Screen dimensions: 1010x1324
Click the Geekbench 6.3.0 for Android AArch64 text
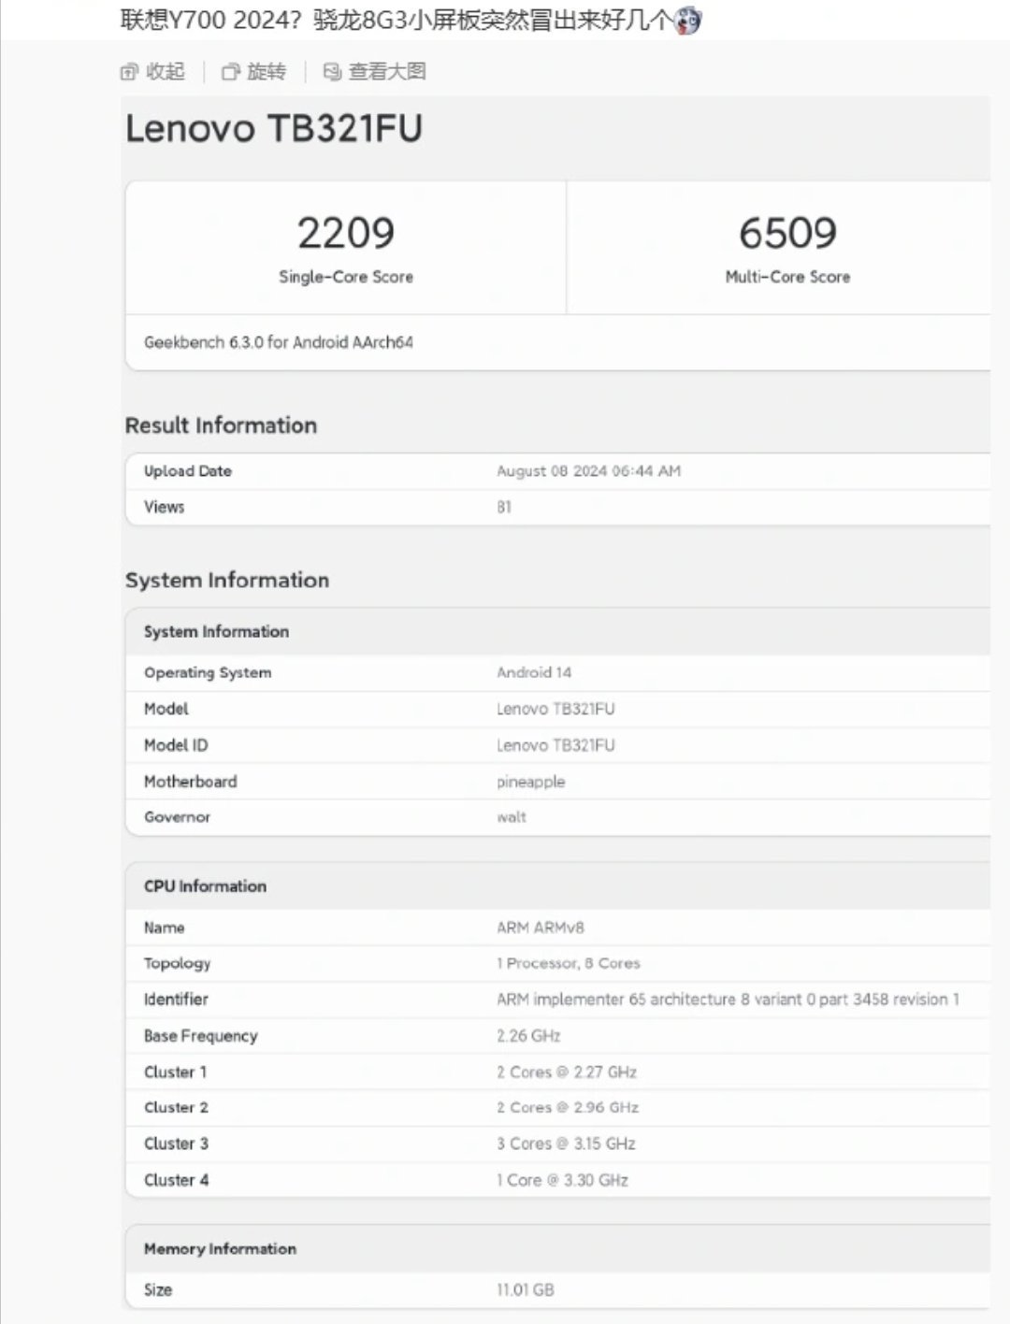(x=279, y=342)
